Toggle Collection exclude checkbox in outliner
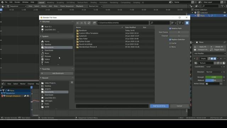The width and height of the screenshot is (227, 128). [x=195, y=13]
